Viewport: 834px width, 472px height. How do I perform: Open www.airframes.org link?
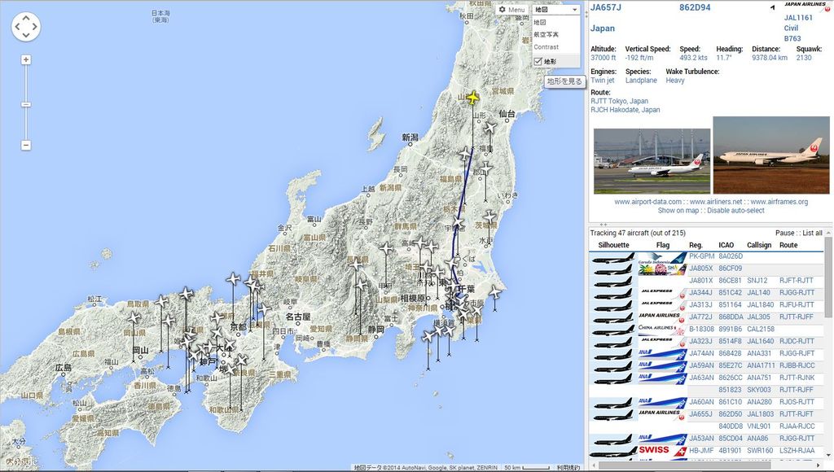(779, 202)
